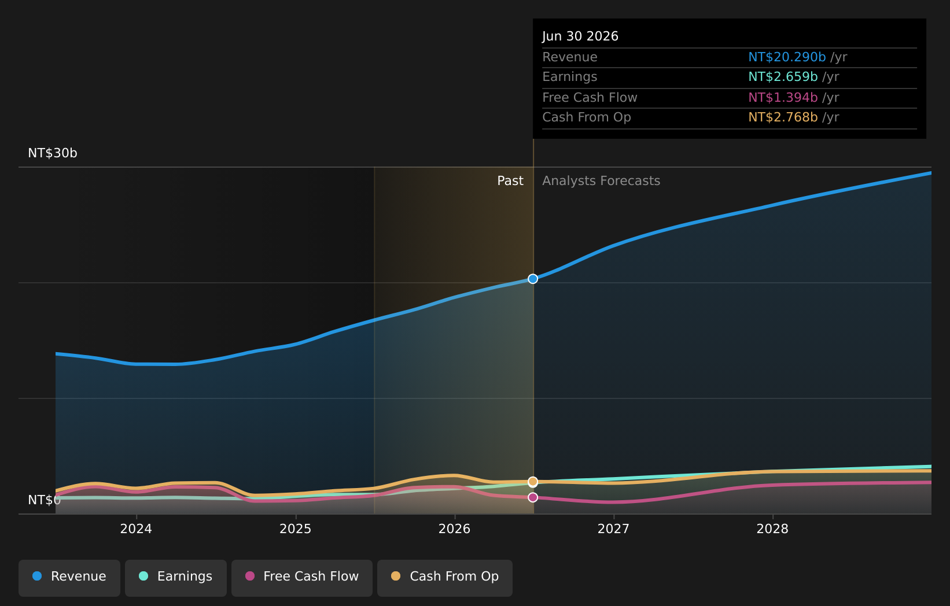Toggle the Earnings legend button
This screenshot has width=950, height=606.
(176, 578)
